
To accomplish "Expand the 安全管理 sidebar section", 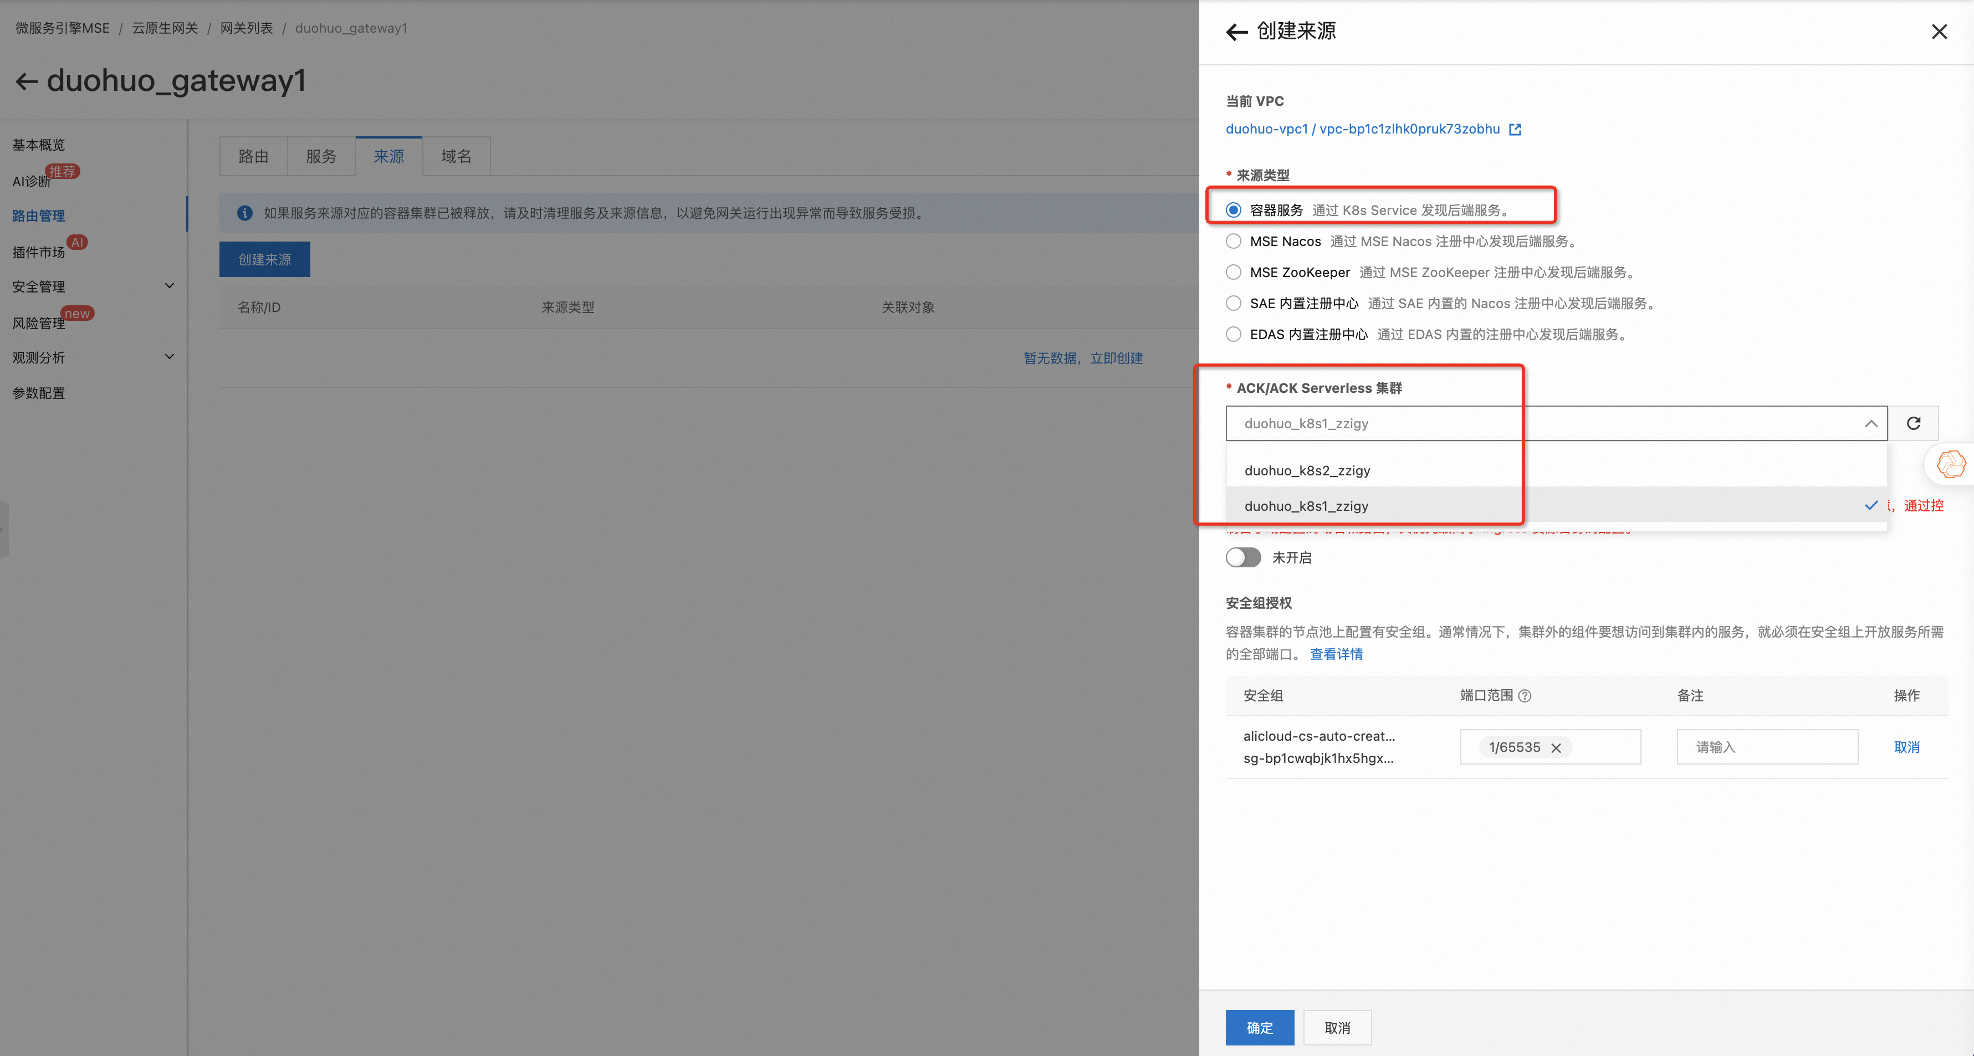I will pyautogui.click(x=170, y=286).
